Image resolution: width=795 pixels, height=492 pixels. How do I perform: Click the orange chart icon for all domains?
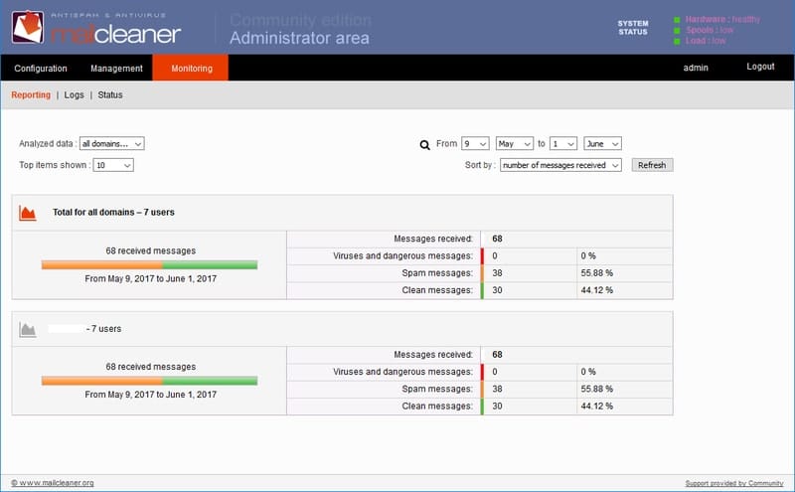click(x=28, y=213)
